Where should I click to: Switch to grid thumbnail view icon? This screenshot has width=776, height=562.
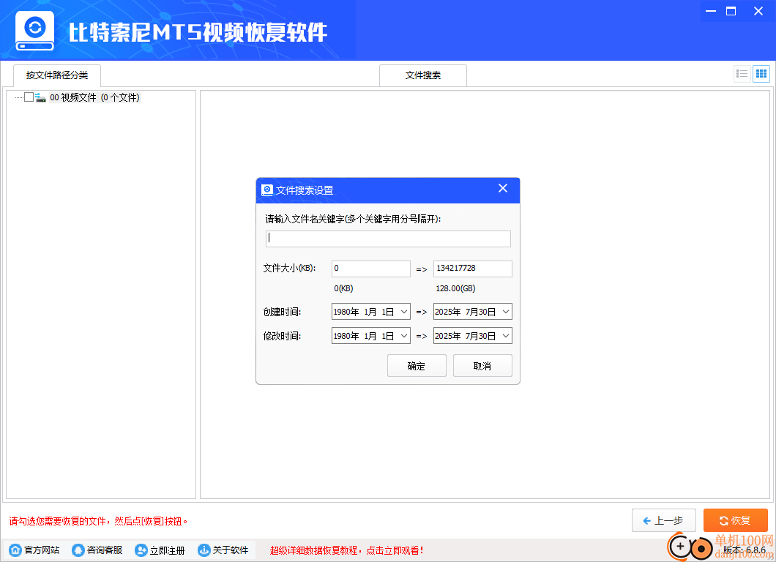coord(761,74)
